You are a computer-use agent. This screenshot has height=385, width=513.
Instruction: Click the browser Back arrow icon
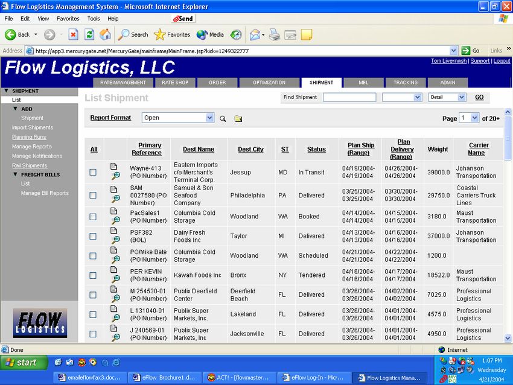coord(10,34)
